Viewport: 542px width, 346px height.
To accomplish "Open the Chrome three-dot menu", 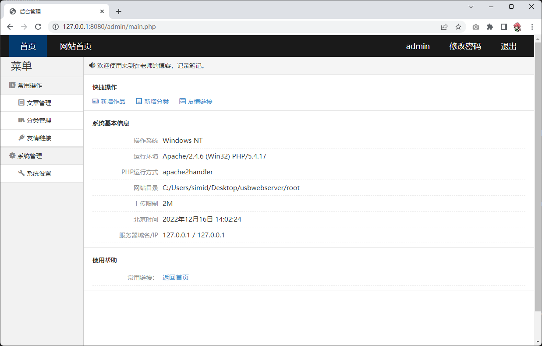I will pos(532,27).
